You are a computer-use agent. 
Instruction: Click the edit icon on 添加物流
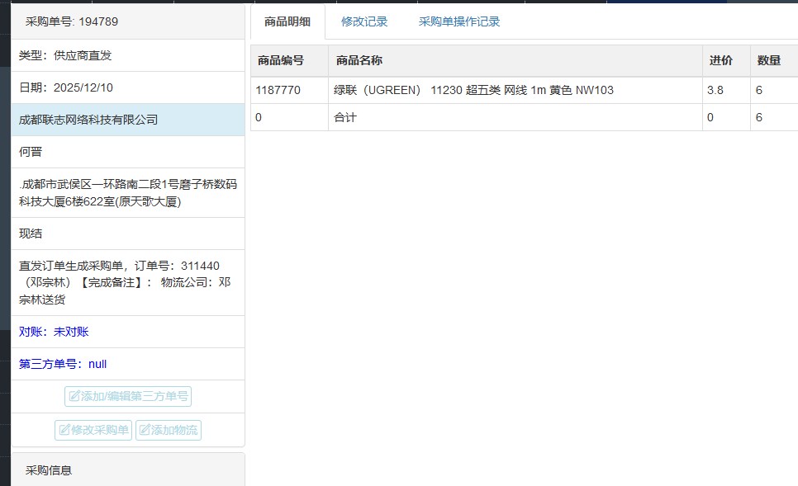click(x=145, y=431)
